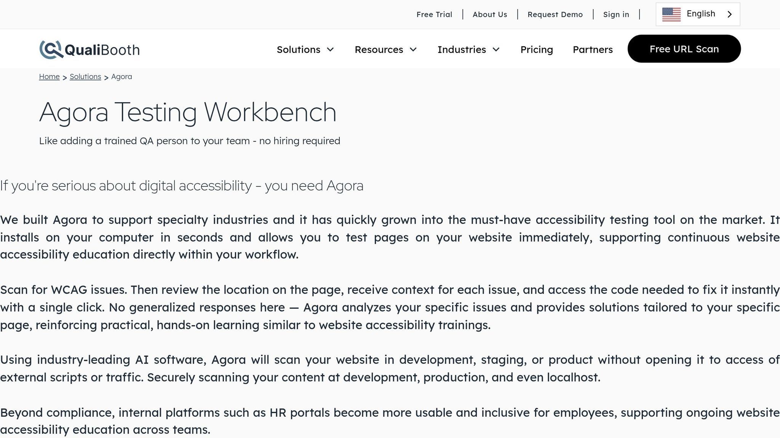The image size is (780, 438).
Task: Visit the About Us page
Action: tap(490, 14)
